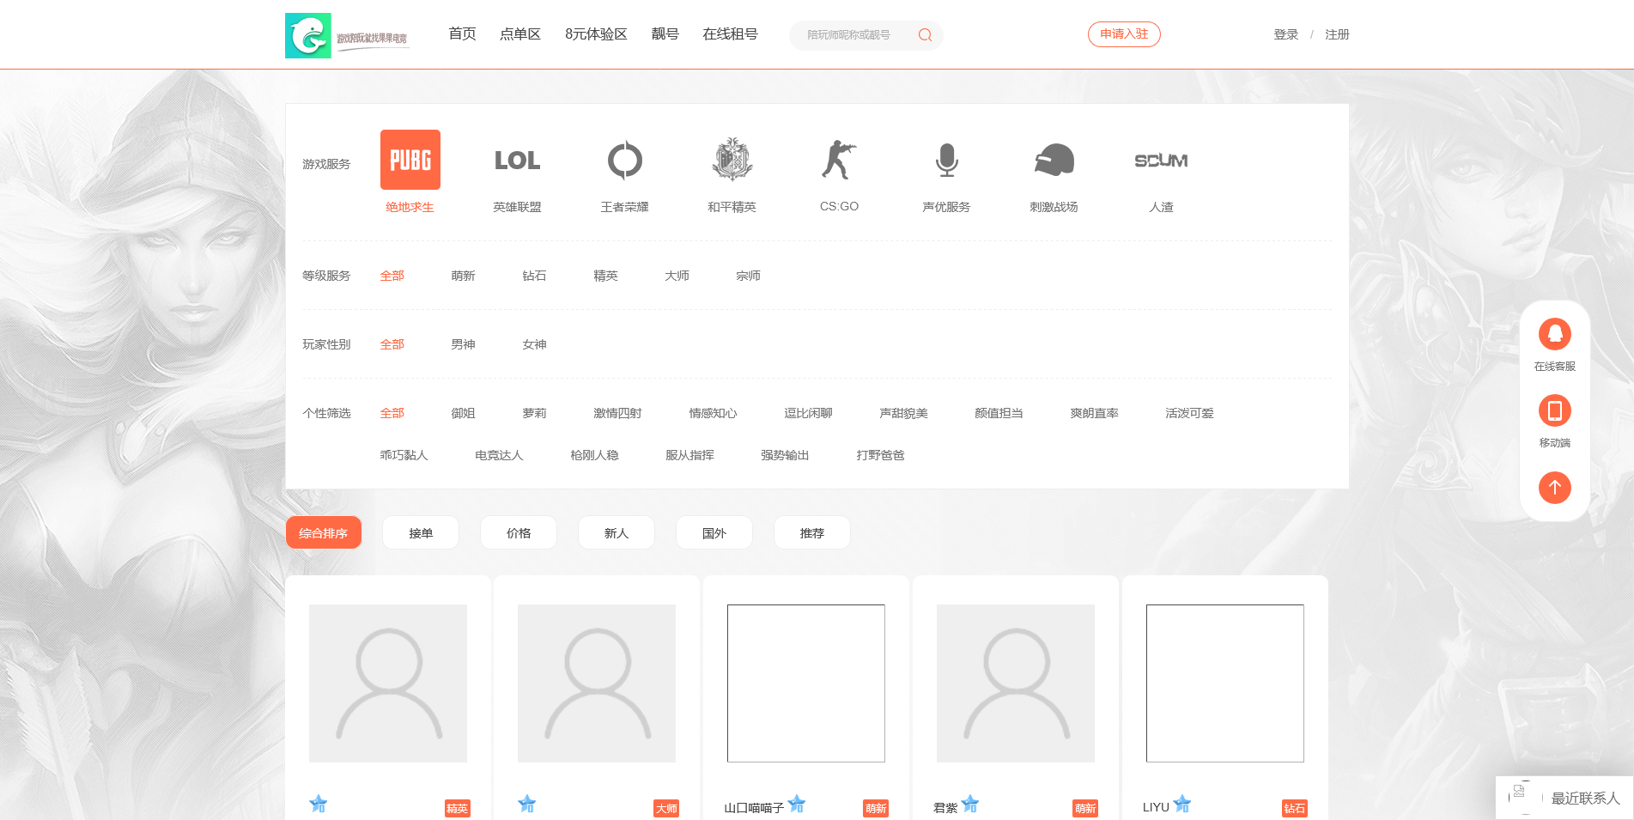Viewport: 1634px width, 820px height.
Task: Filter personality by 逗比闲聊
Action: coord(809,413)
